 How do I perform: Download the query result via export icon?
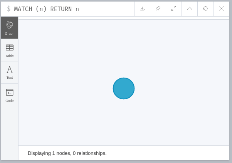(x=142, y=9)
